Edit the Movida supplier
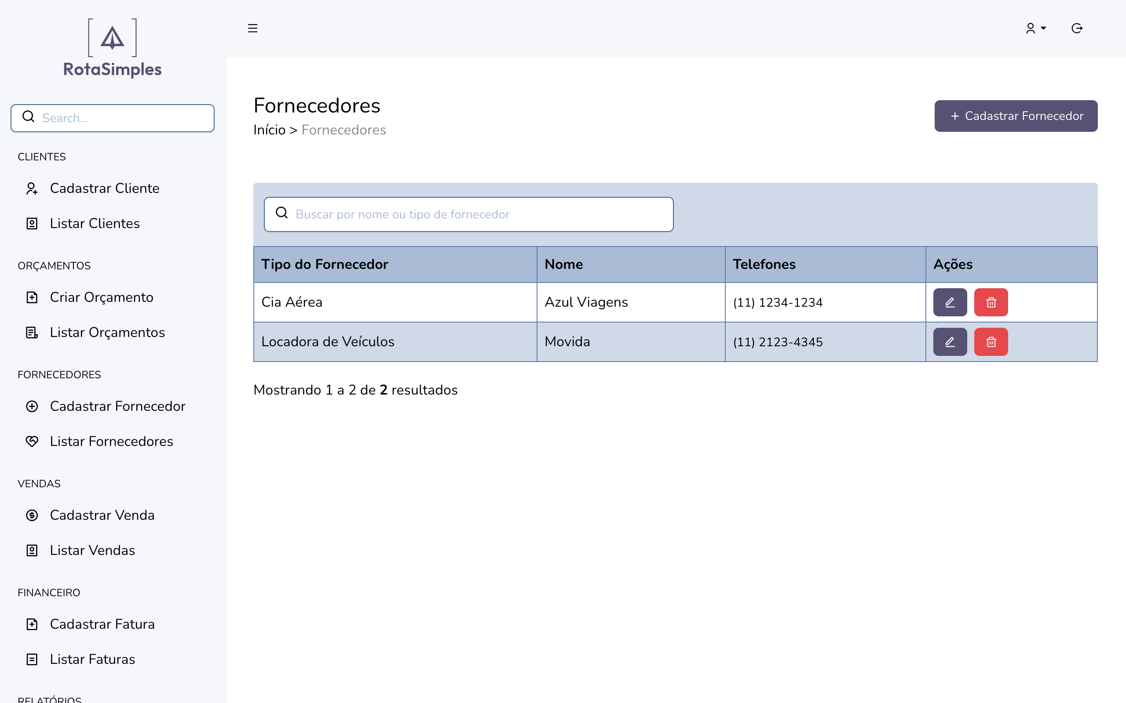 pyautogui.click(x=950, y=342)
